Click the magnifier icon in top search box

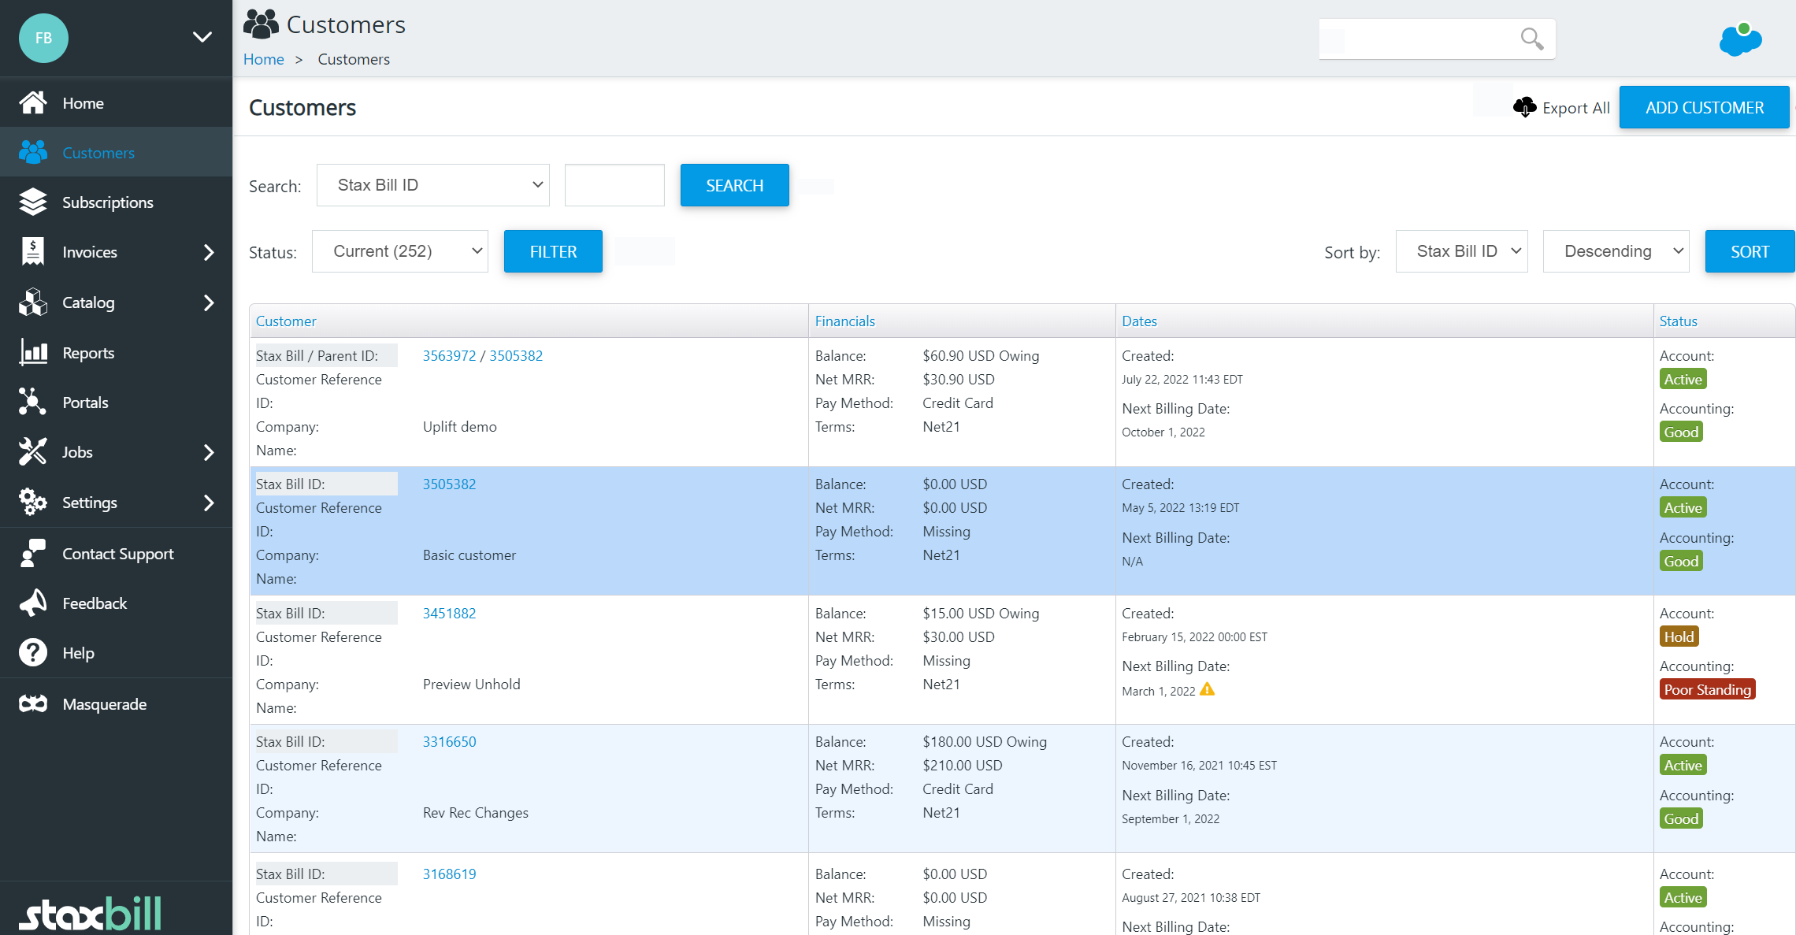click(1531, 39)
